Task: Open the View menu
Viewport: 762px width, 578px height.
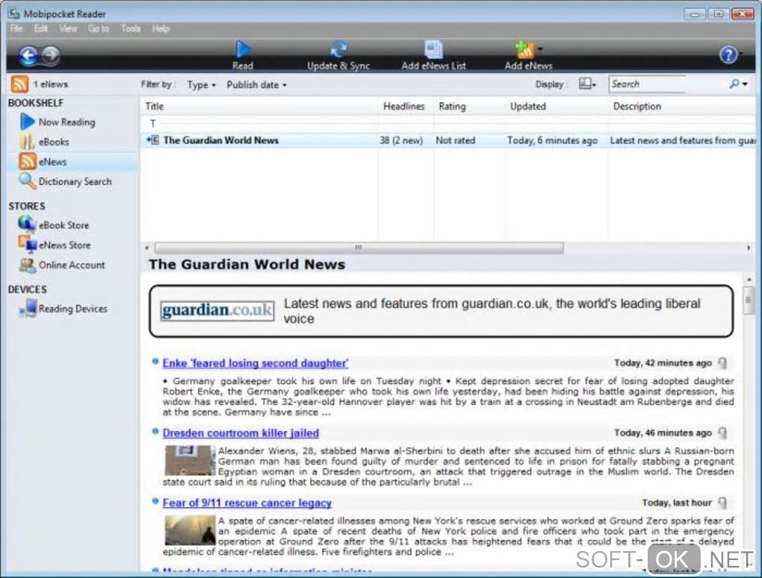Action: click(x=68, y=28)
